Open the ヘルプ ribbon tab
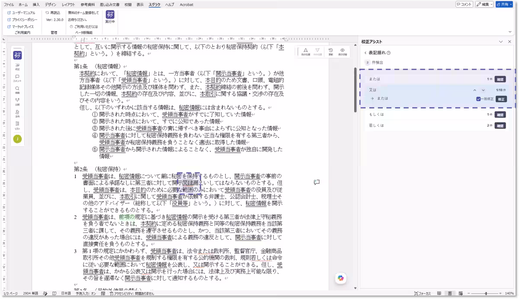 (170, 4)
